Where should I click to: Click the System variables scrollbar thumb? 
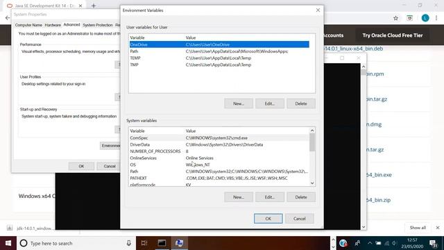click(312, 142)
